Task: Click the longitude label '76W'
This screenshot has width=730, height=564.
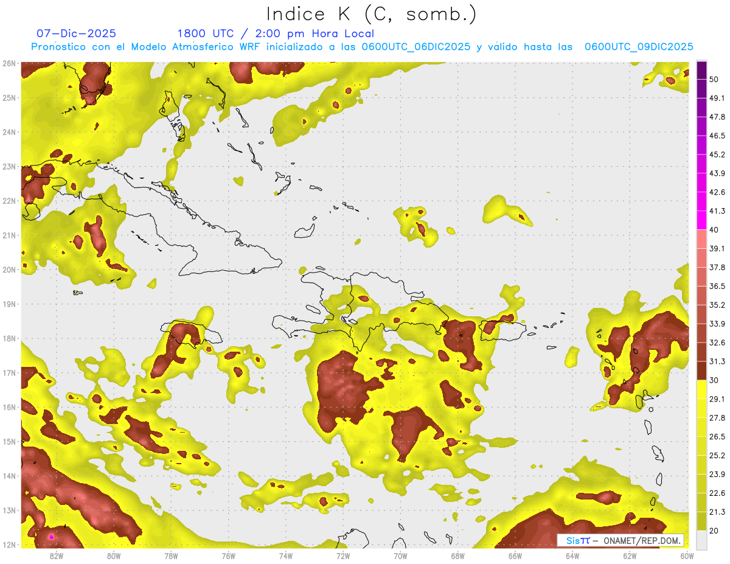Action: point(228,556)
